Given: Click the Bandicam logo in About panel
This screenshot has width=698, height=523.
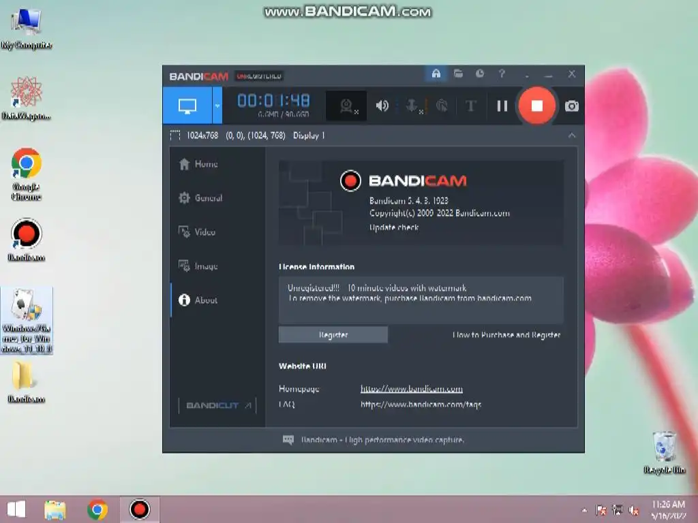Looking at the screenshot, I should [404, 180].
